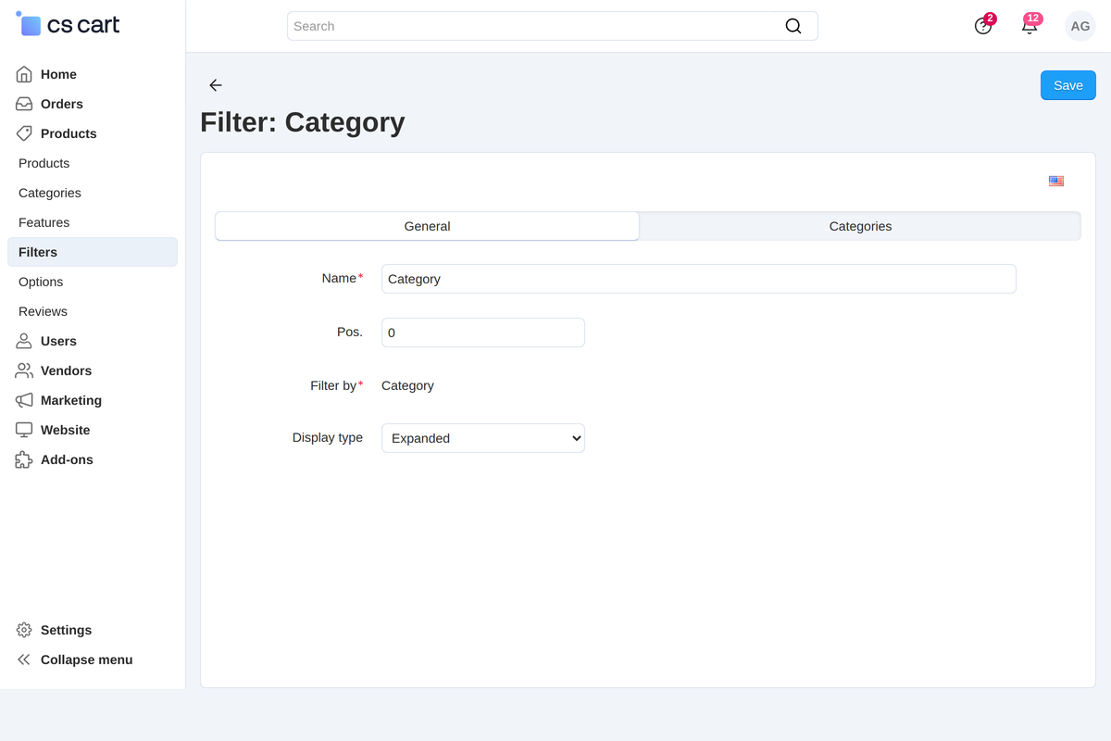This screenshot has height=741, width=1111.
Task: Open the notifications bell
Action: coord(1030,26)
